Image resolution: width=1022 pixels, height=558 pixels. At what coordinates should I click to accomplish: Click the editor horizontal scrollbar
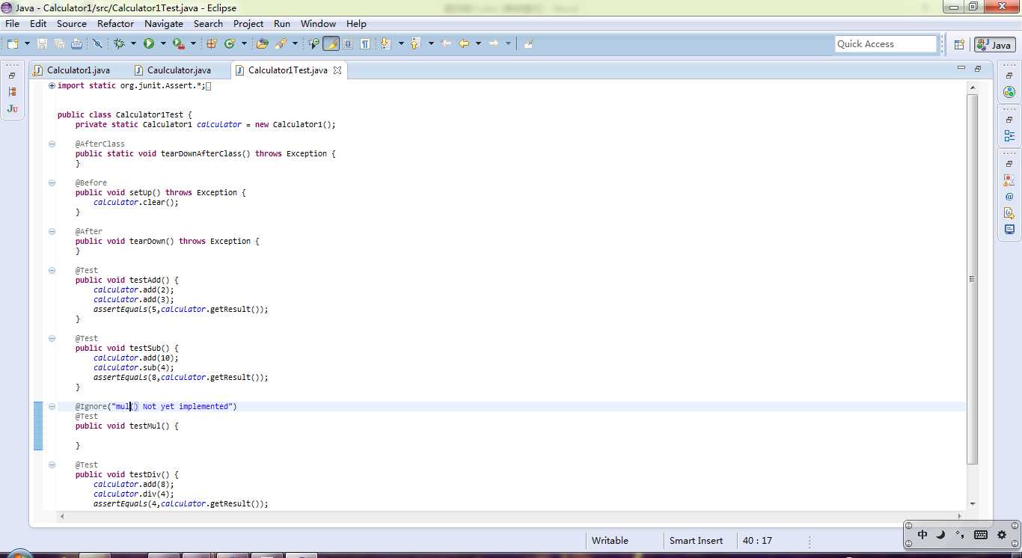pyautogui.click(x=512, y=516)
